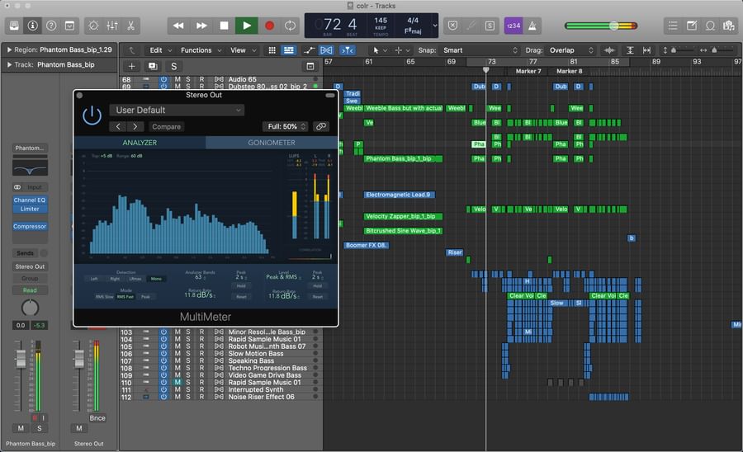Solo the Slow Motion Bass track
The width and height of the screenshot is (743, 452).
[x=188, y=354]
